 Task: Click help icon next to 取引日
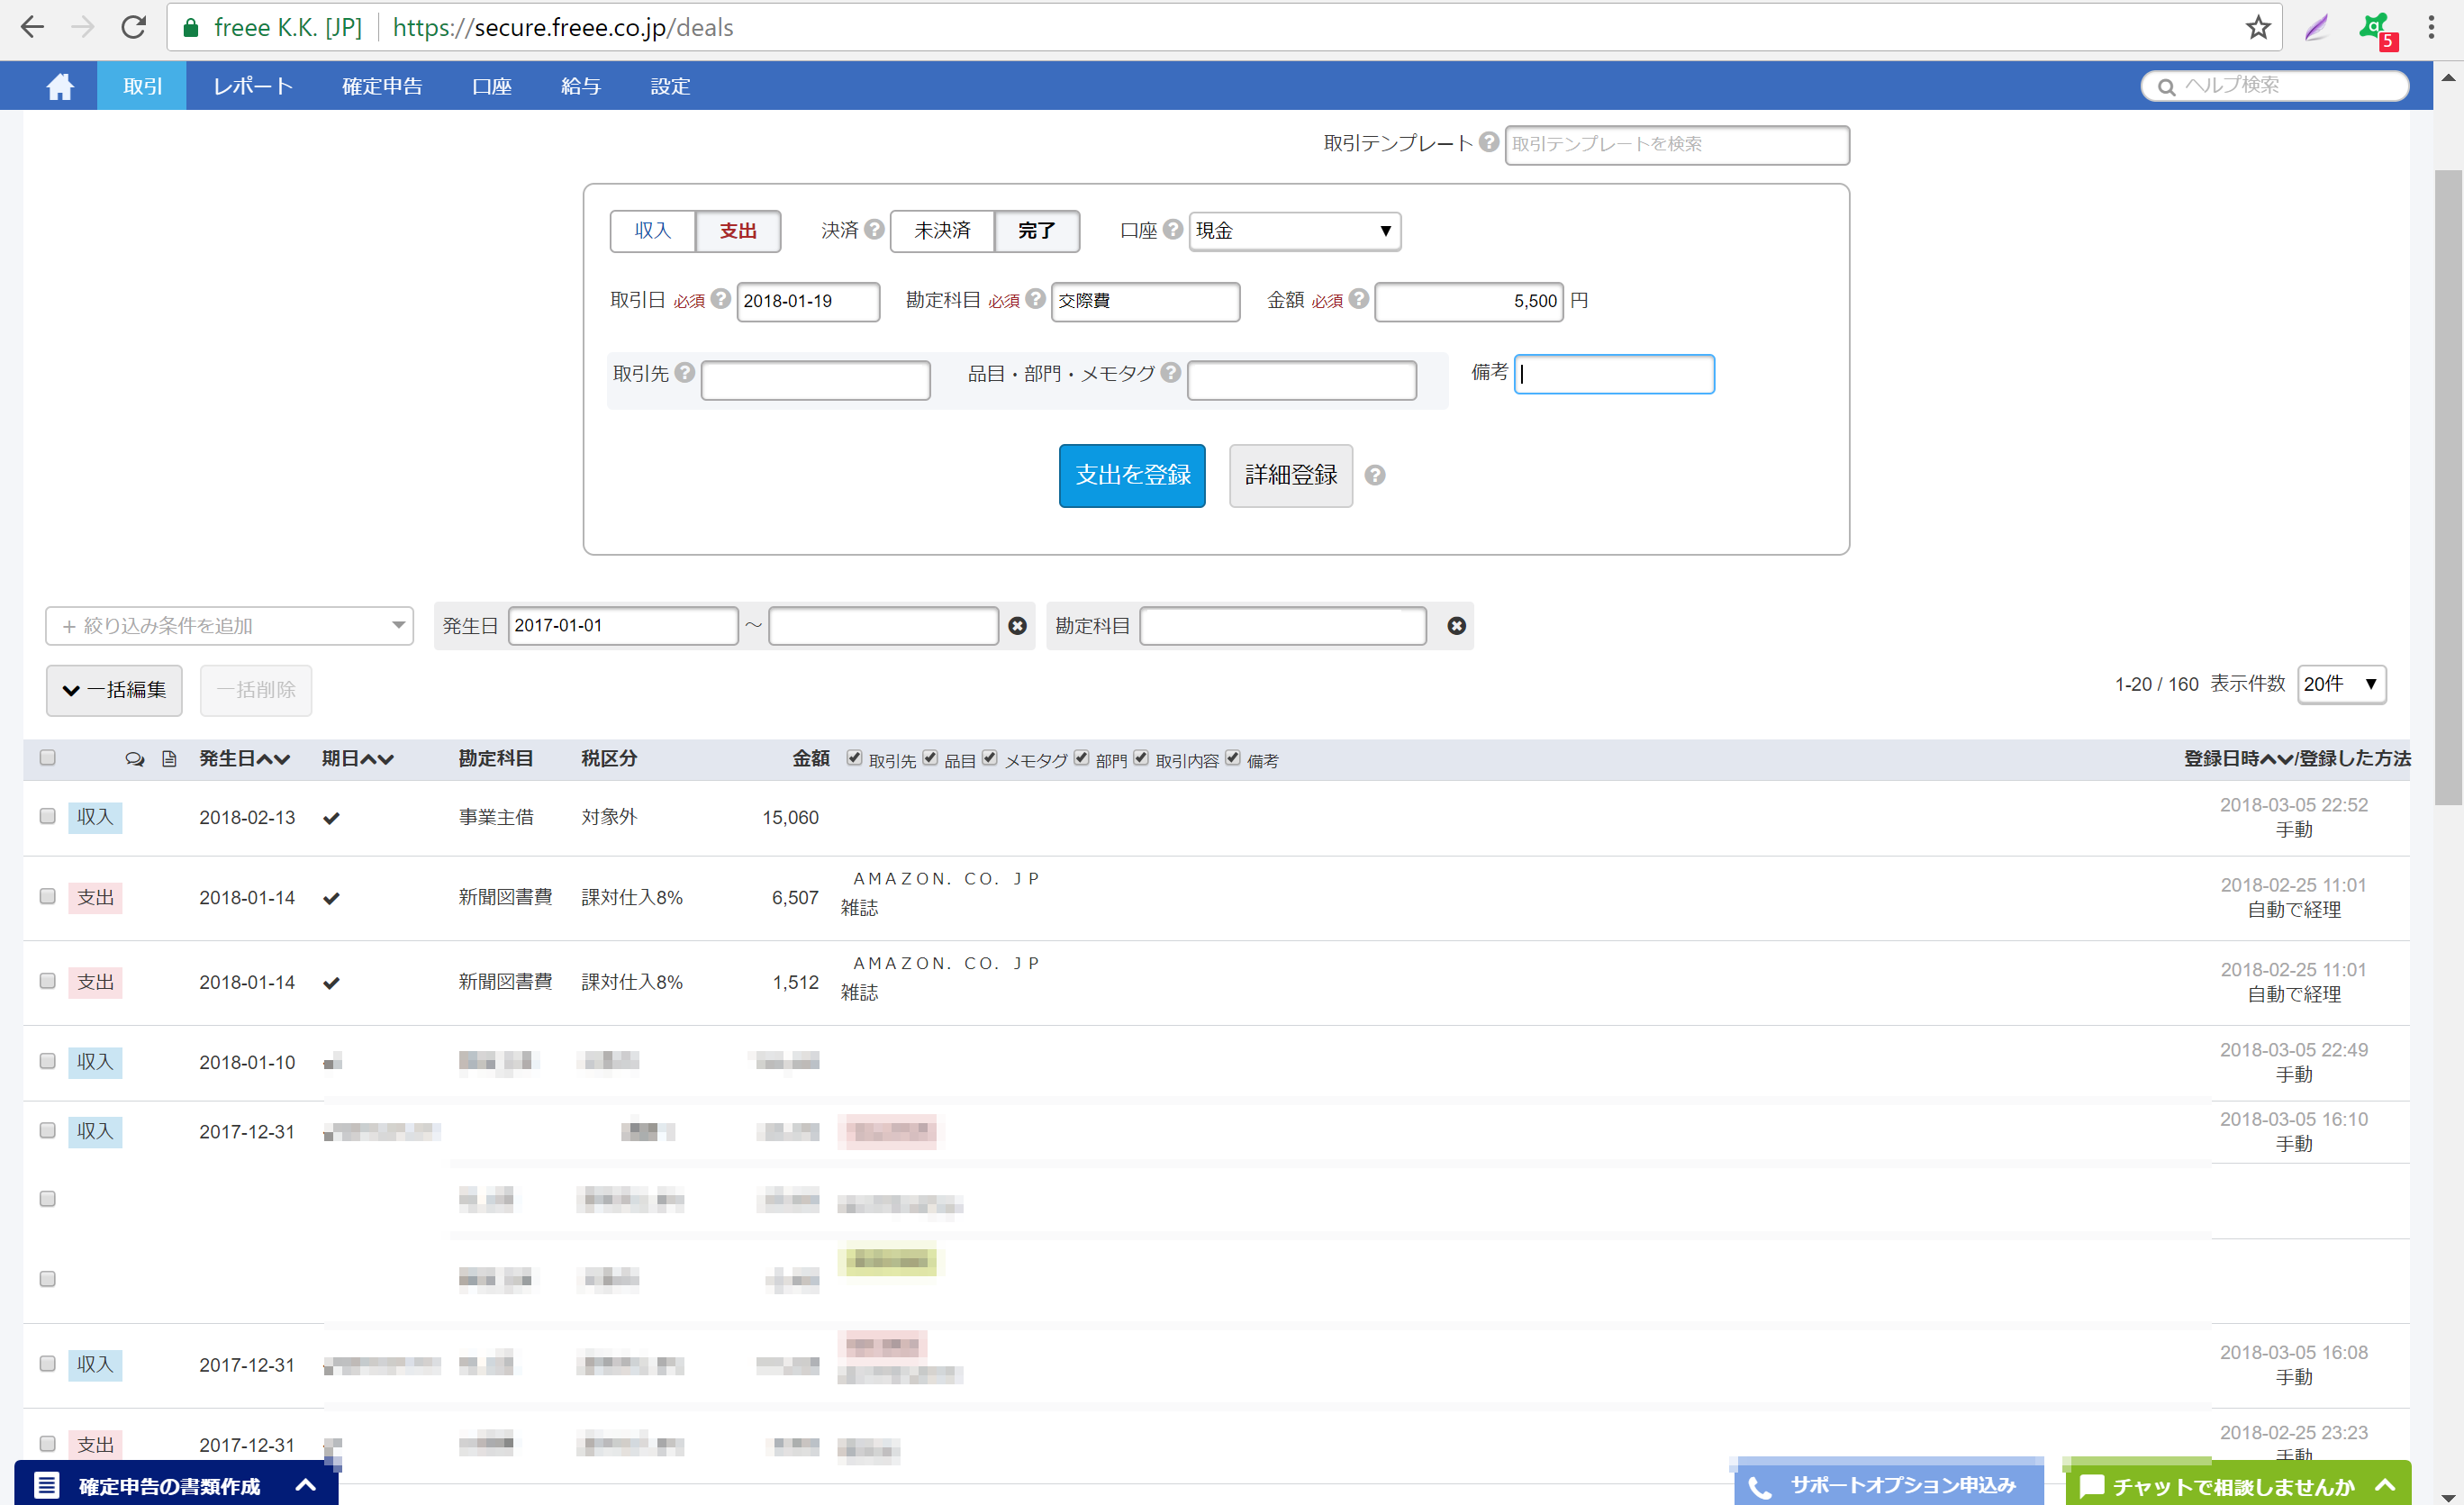(720, 299)
